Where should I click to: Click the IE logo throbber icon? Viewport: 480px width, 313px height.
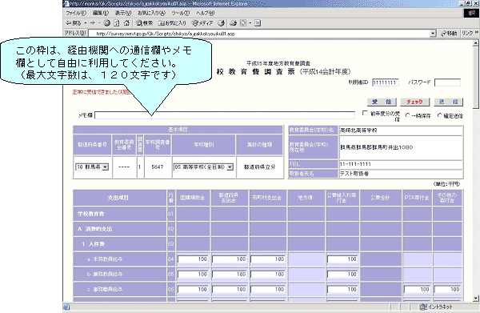click(471, 13)
